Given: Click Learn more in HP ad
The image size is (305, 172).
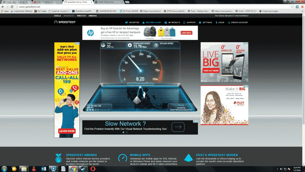Looking at the screenshot, I should 186,33.
